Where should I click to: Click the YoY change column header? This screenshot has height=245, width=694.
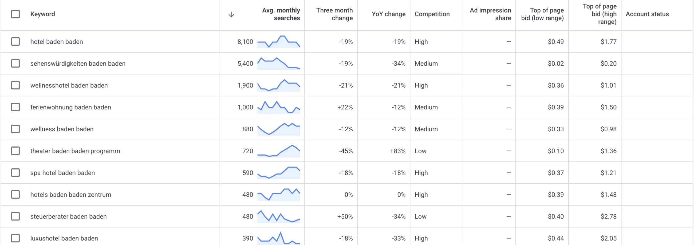(388, 14)
